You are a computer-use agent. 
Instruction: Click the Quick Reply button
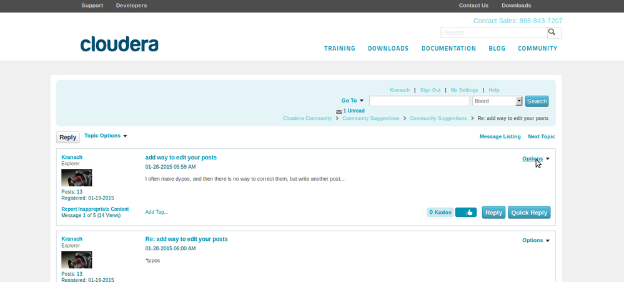point(529,213)
